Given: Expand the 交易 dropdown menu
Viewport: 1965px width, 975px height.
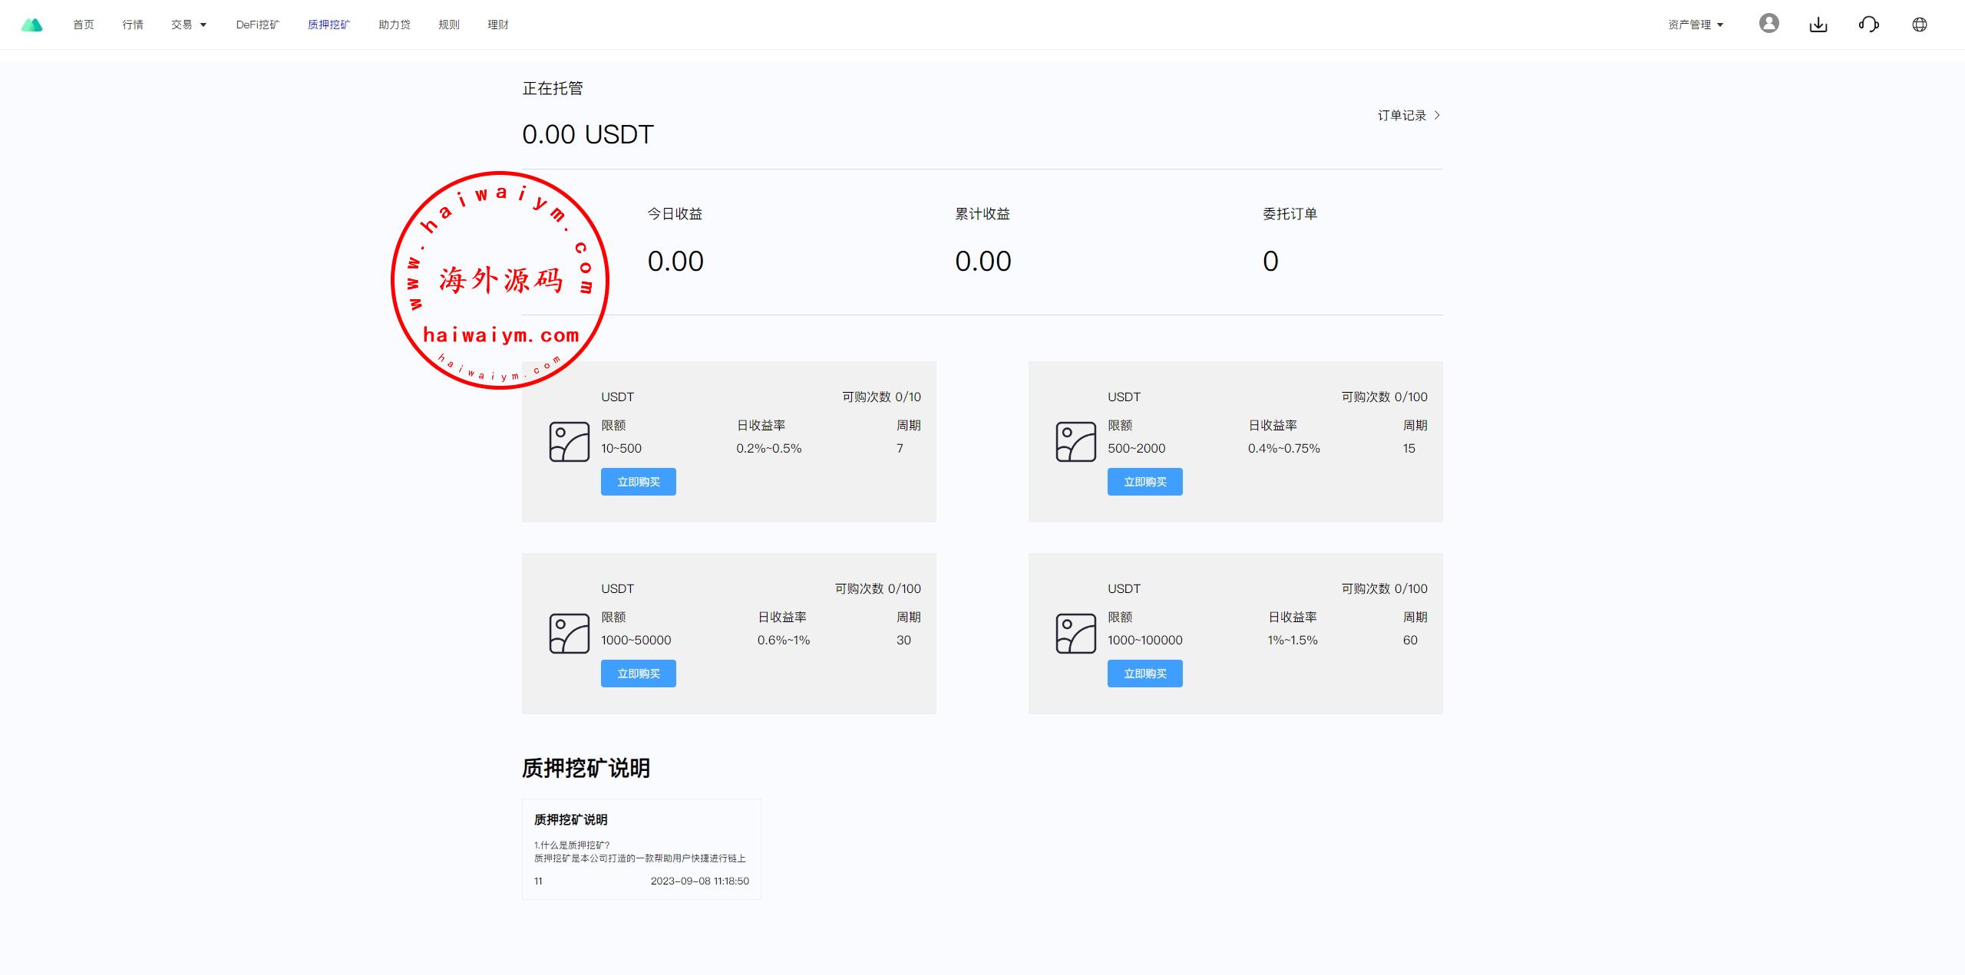Looking at the screenshot, I should 189,25.
